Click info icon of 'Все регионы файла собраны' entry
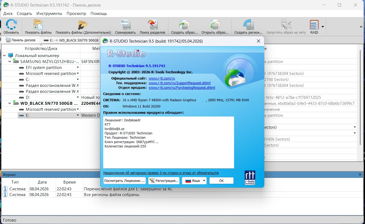 pos(5,194)
